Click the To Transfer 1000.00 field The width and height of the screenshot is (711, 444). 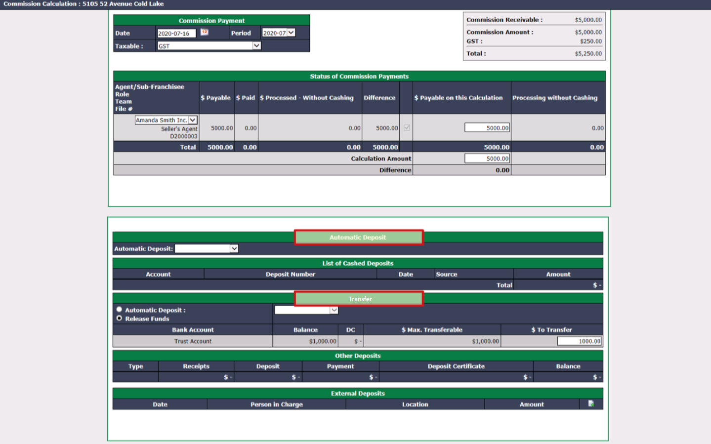click(x=580, y=341)
